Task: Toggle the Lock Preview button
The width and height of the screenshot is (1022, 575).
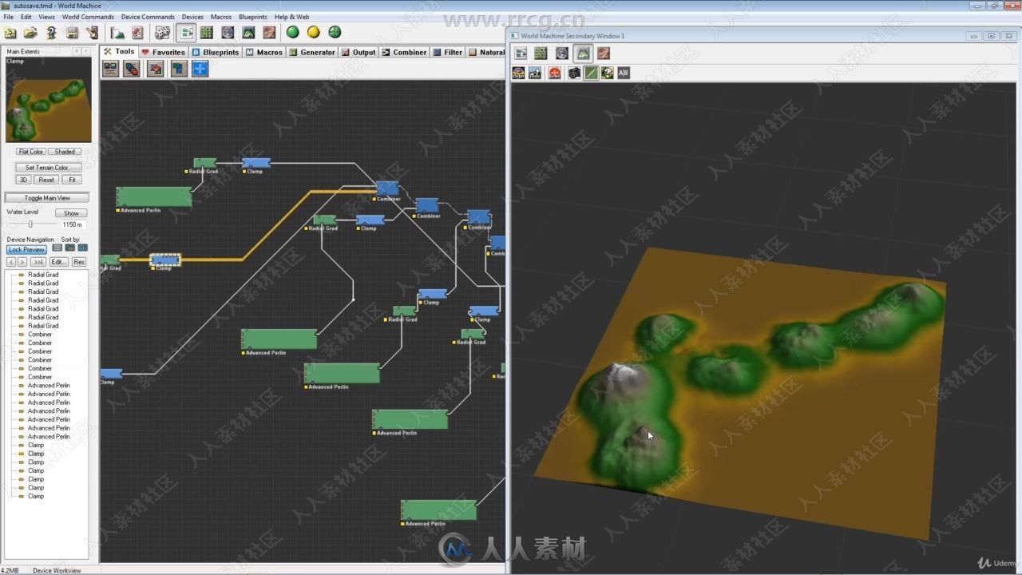Action: click(26, 250)
